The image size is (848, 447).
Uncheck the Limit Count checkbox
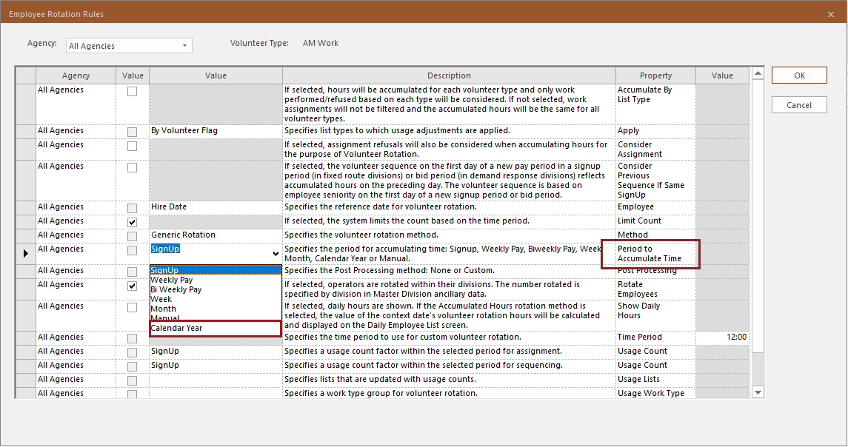pyautogui.click(x=132, y=221)
